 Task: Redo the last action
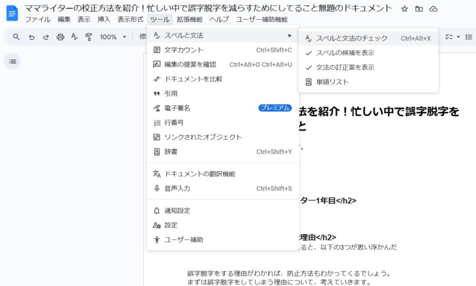point(45,37)
